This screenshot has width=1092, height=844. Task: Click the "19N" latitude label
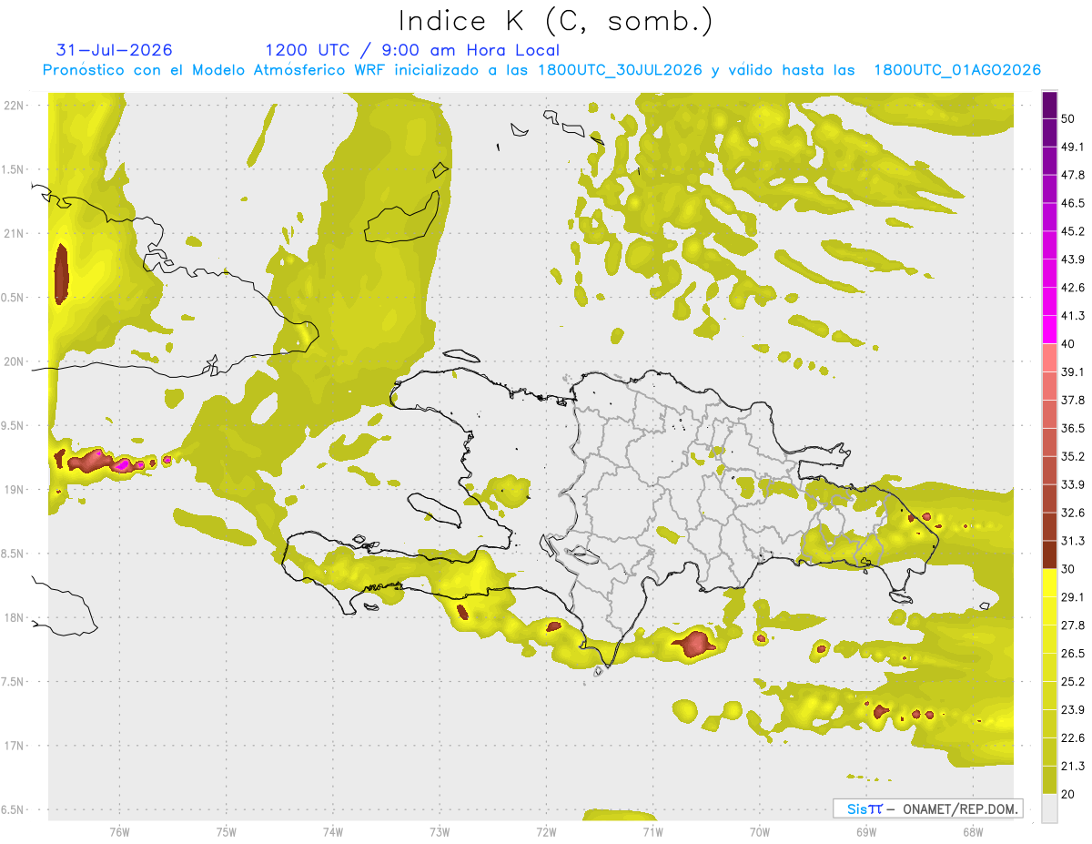15,490
